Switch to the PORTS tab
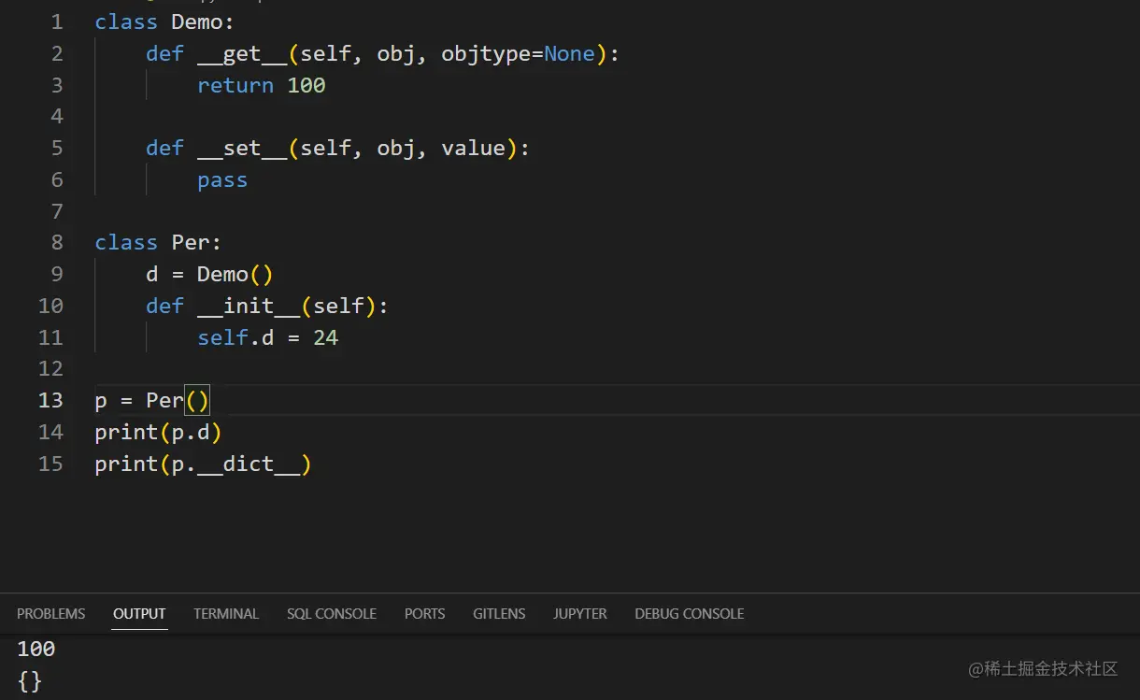1140x700 pixels. point(424,614)
